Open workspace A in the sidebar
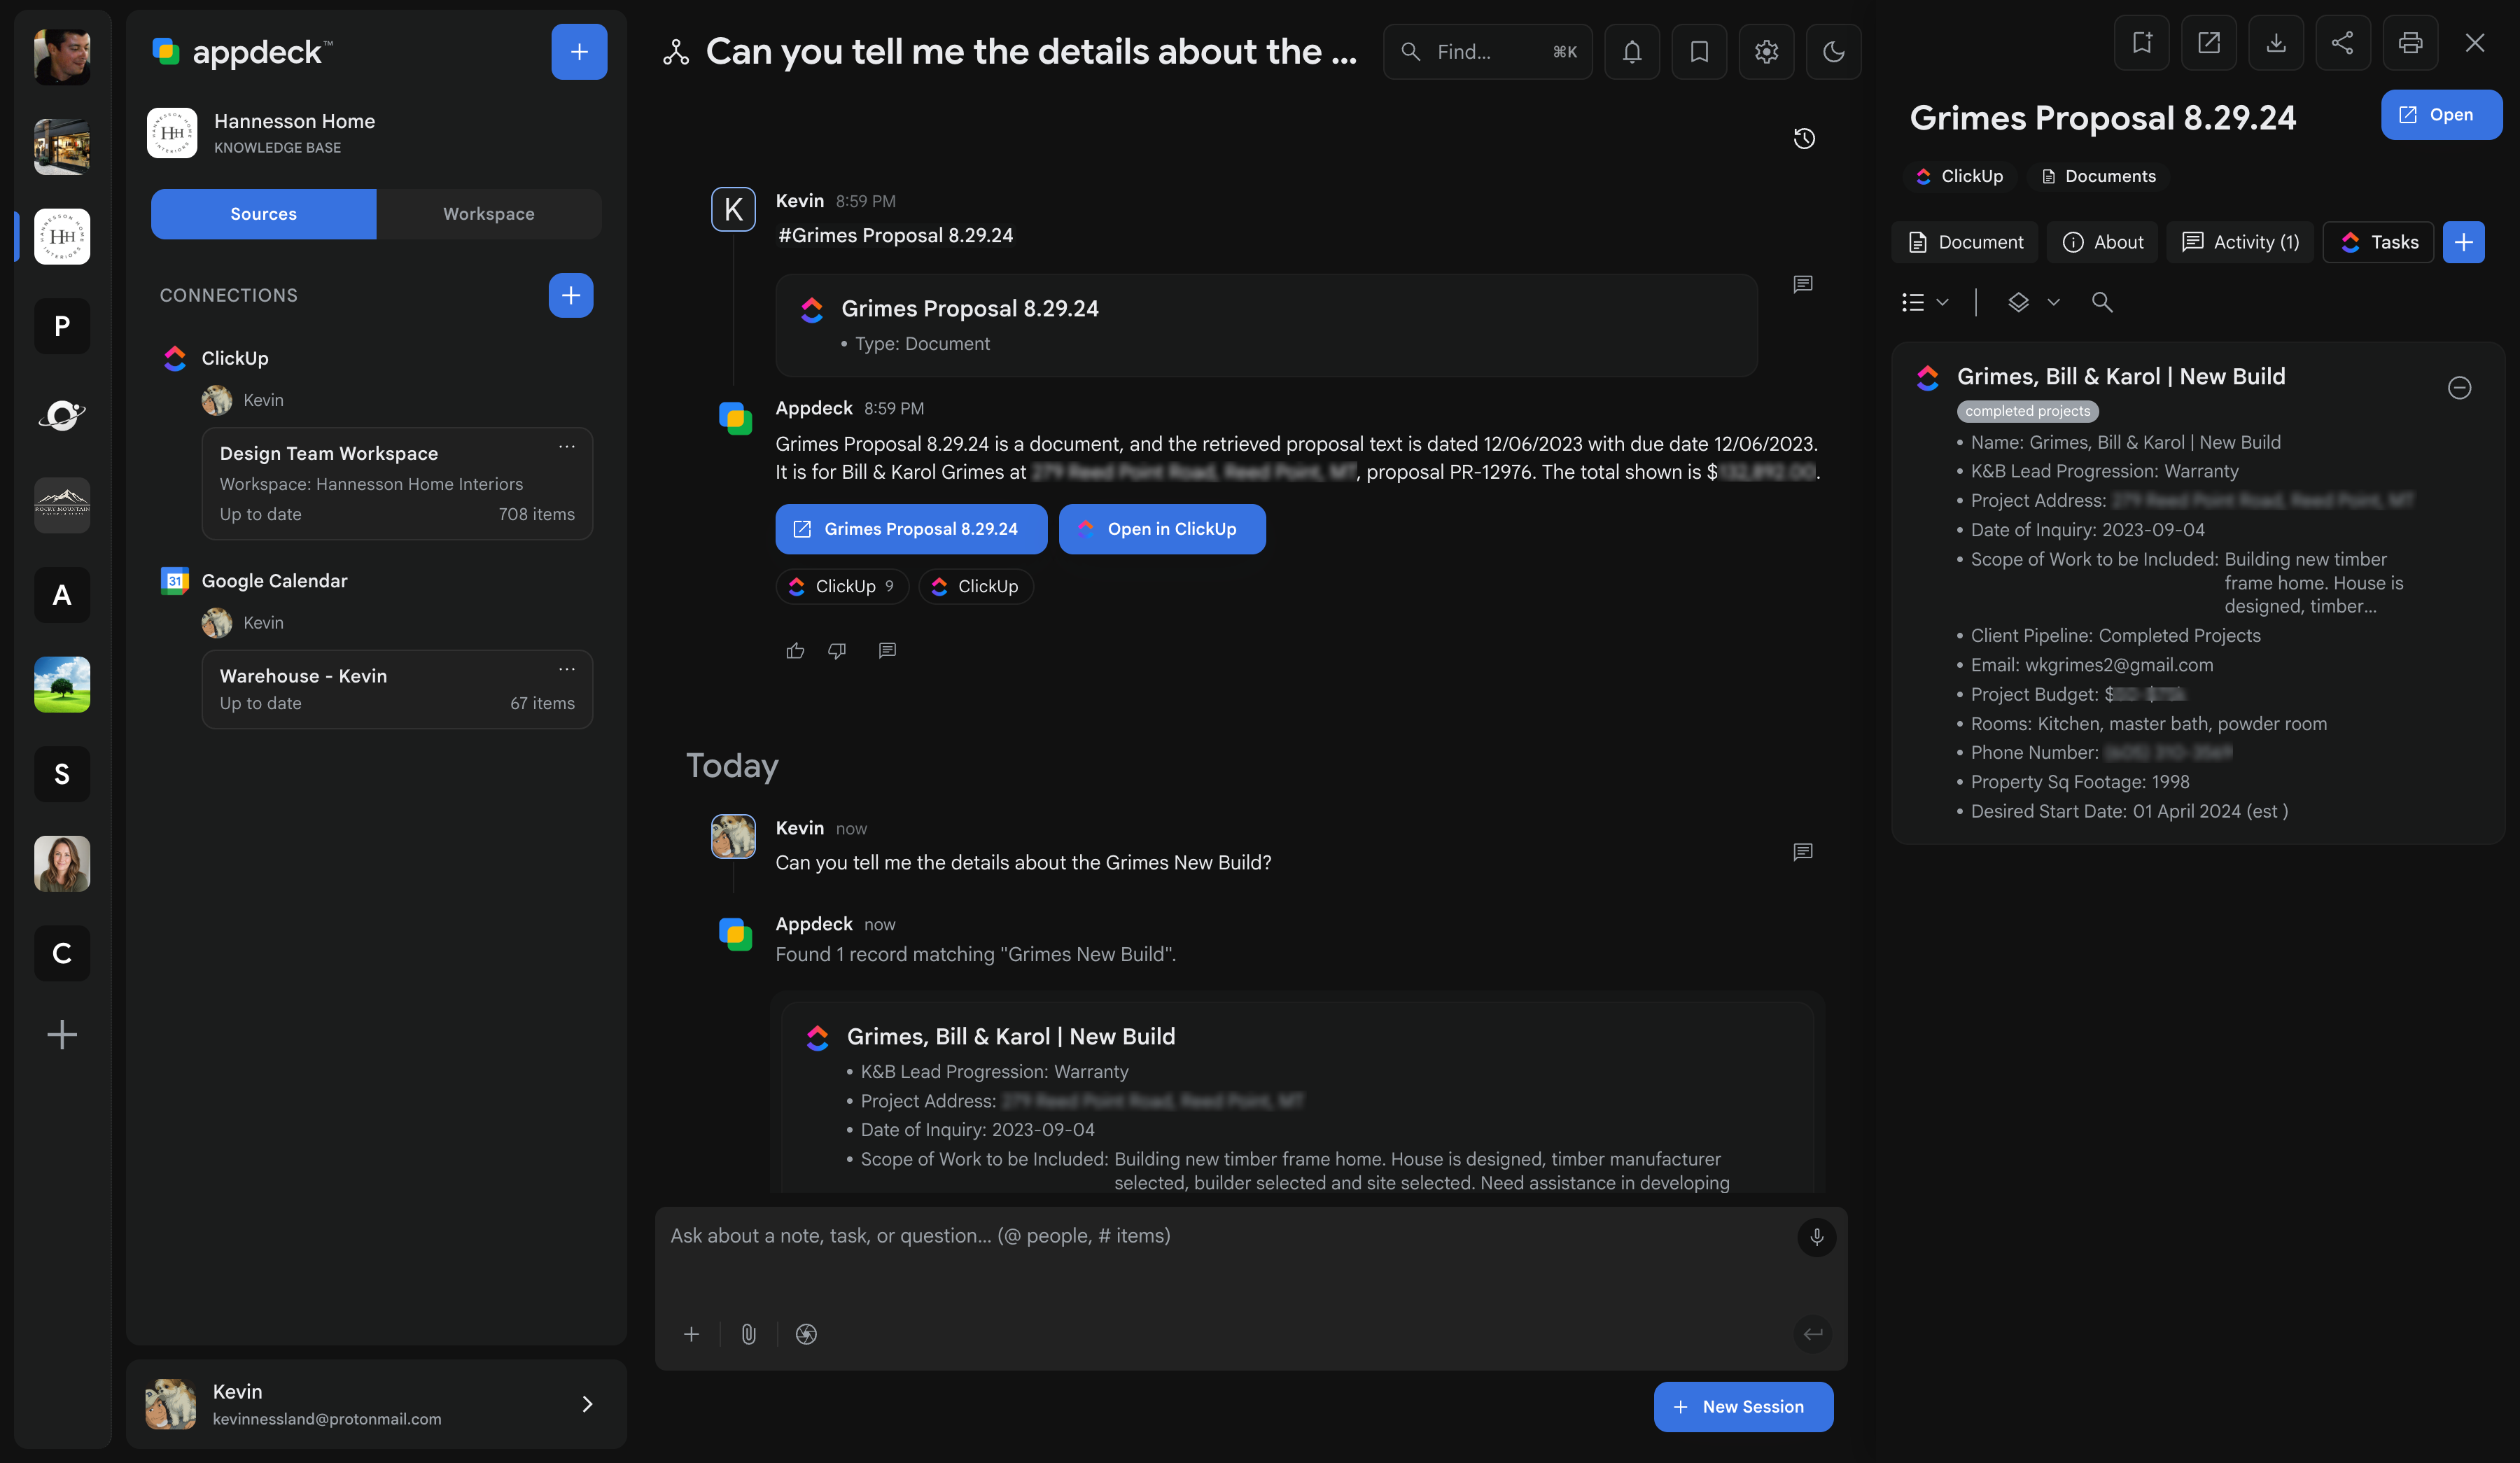Screen dimensions: 2520x1463 pos(62,595)
